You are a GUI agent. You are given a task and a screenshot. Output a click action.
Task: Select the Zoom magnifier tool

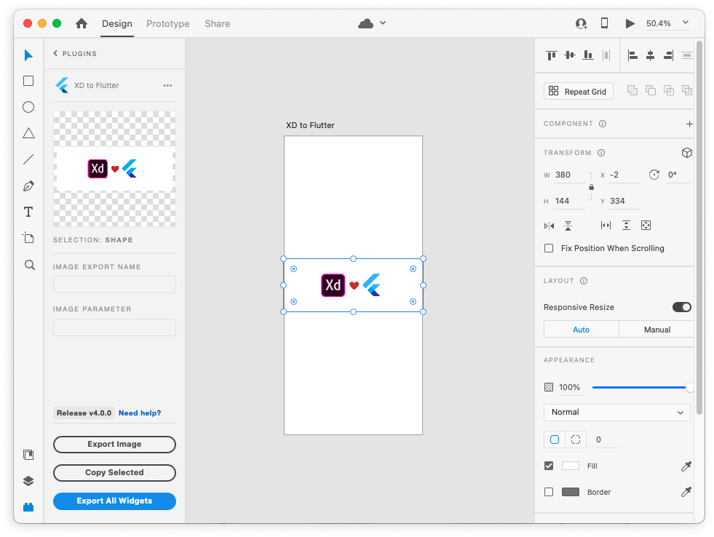(30, 265)
